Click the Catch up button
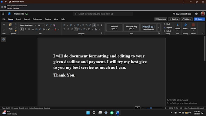This screenshot has width=206, height=116. pyautogui.click(x=174, y=19)
